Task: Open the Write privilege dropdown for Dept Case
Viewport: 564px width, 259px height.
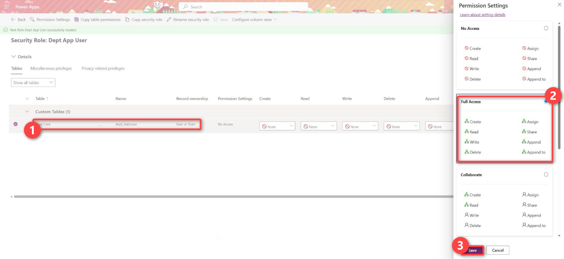Action: point(360,126)
